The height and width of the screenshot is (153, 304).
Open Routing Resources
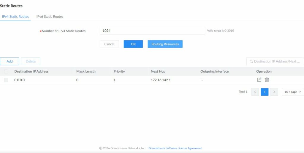coord(165,44)
